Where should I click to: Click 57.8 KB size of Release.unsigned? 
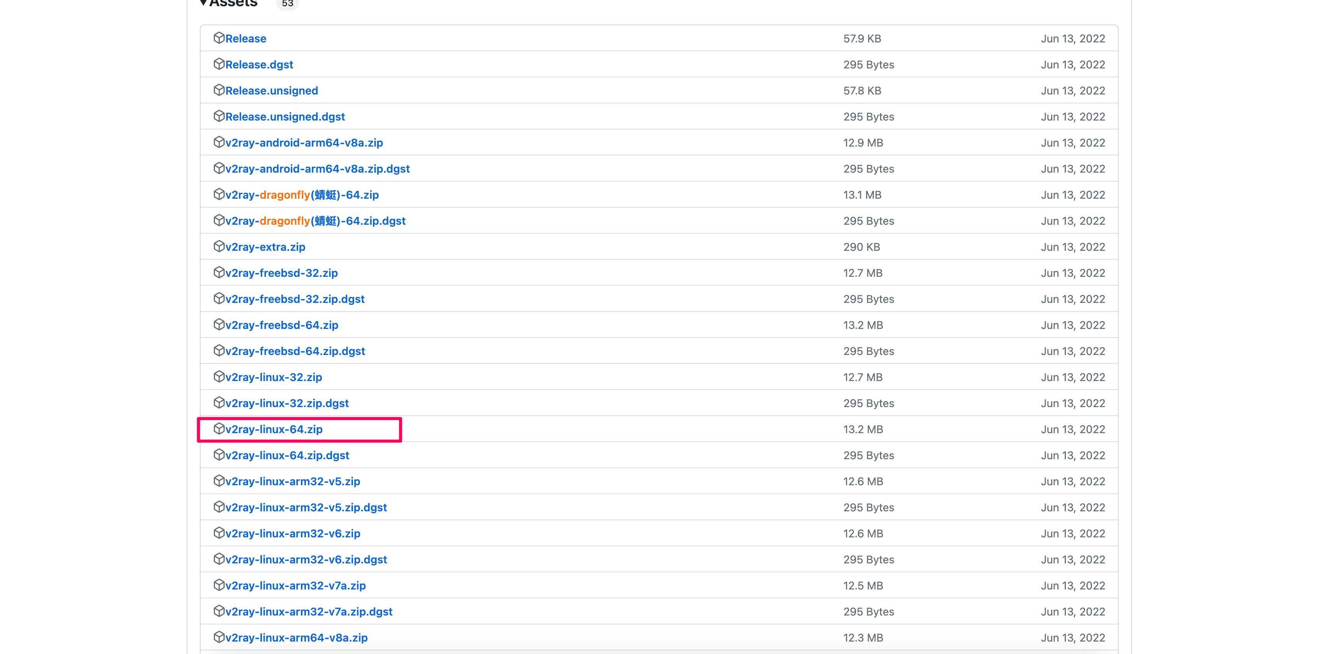pyautogui.click(x=862, y=91)
